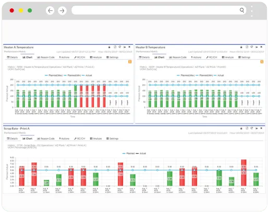Open Reason Code tab in Heater B panel
The image size is (269, 213).
178,57
